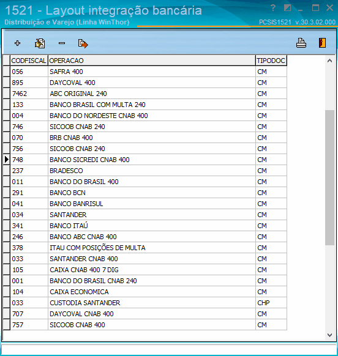The image size is (338, 356).
Task: Click the TIPODOC column header
Action: 271,61
